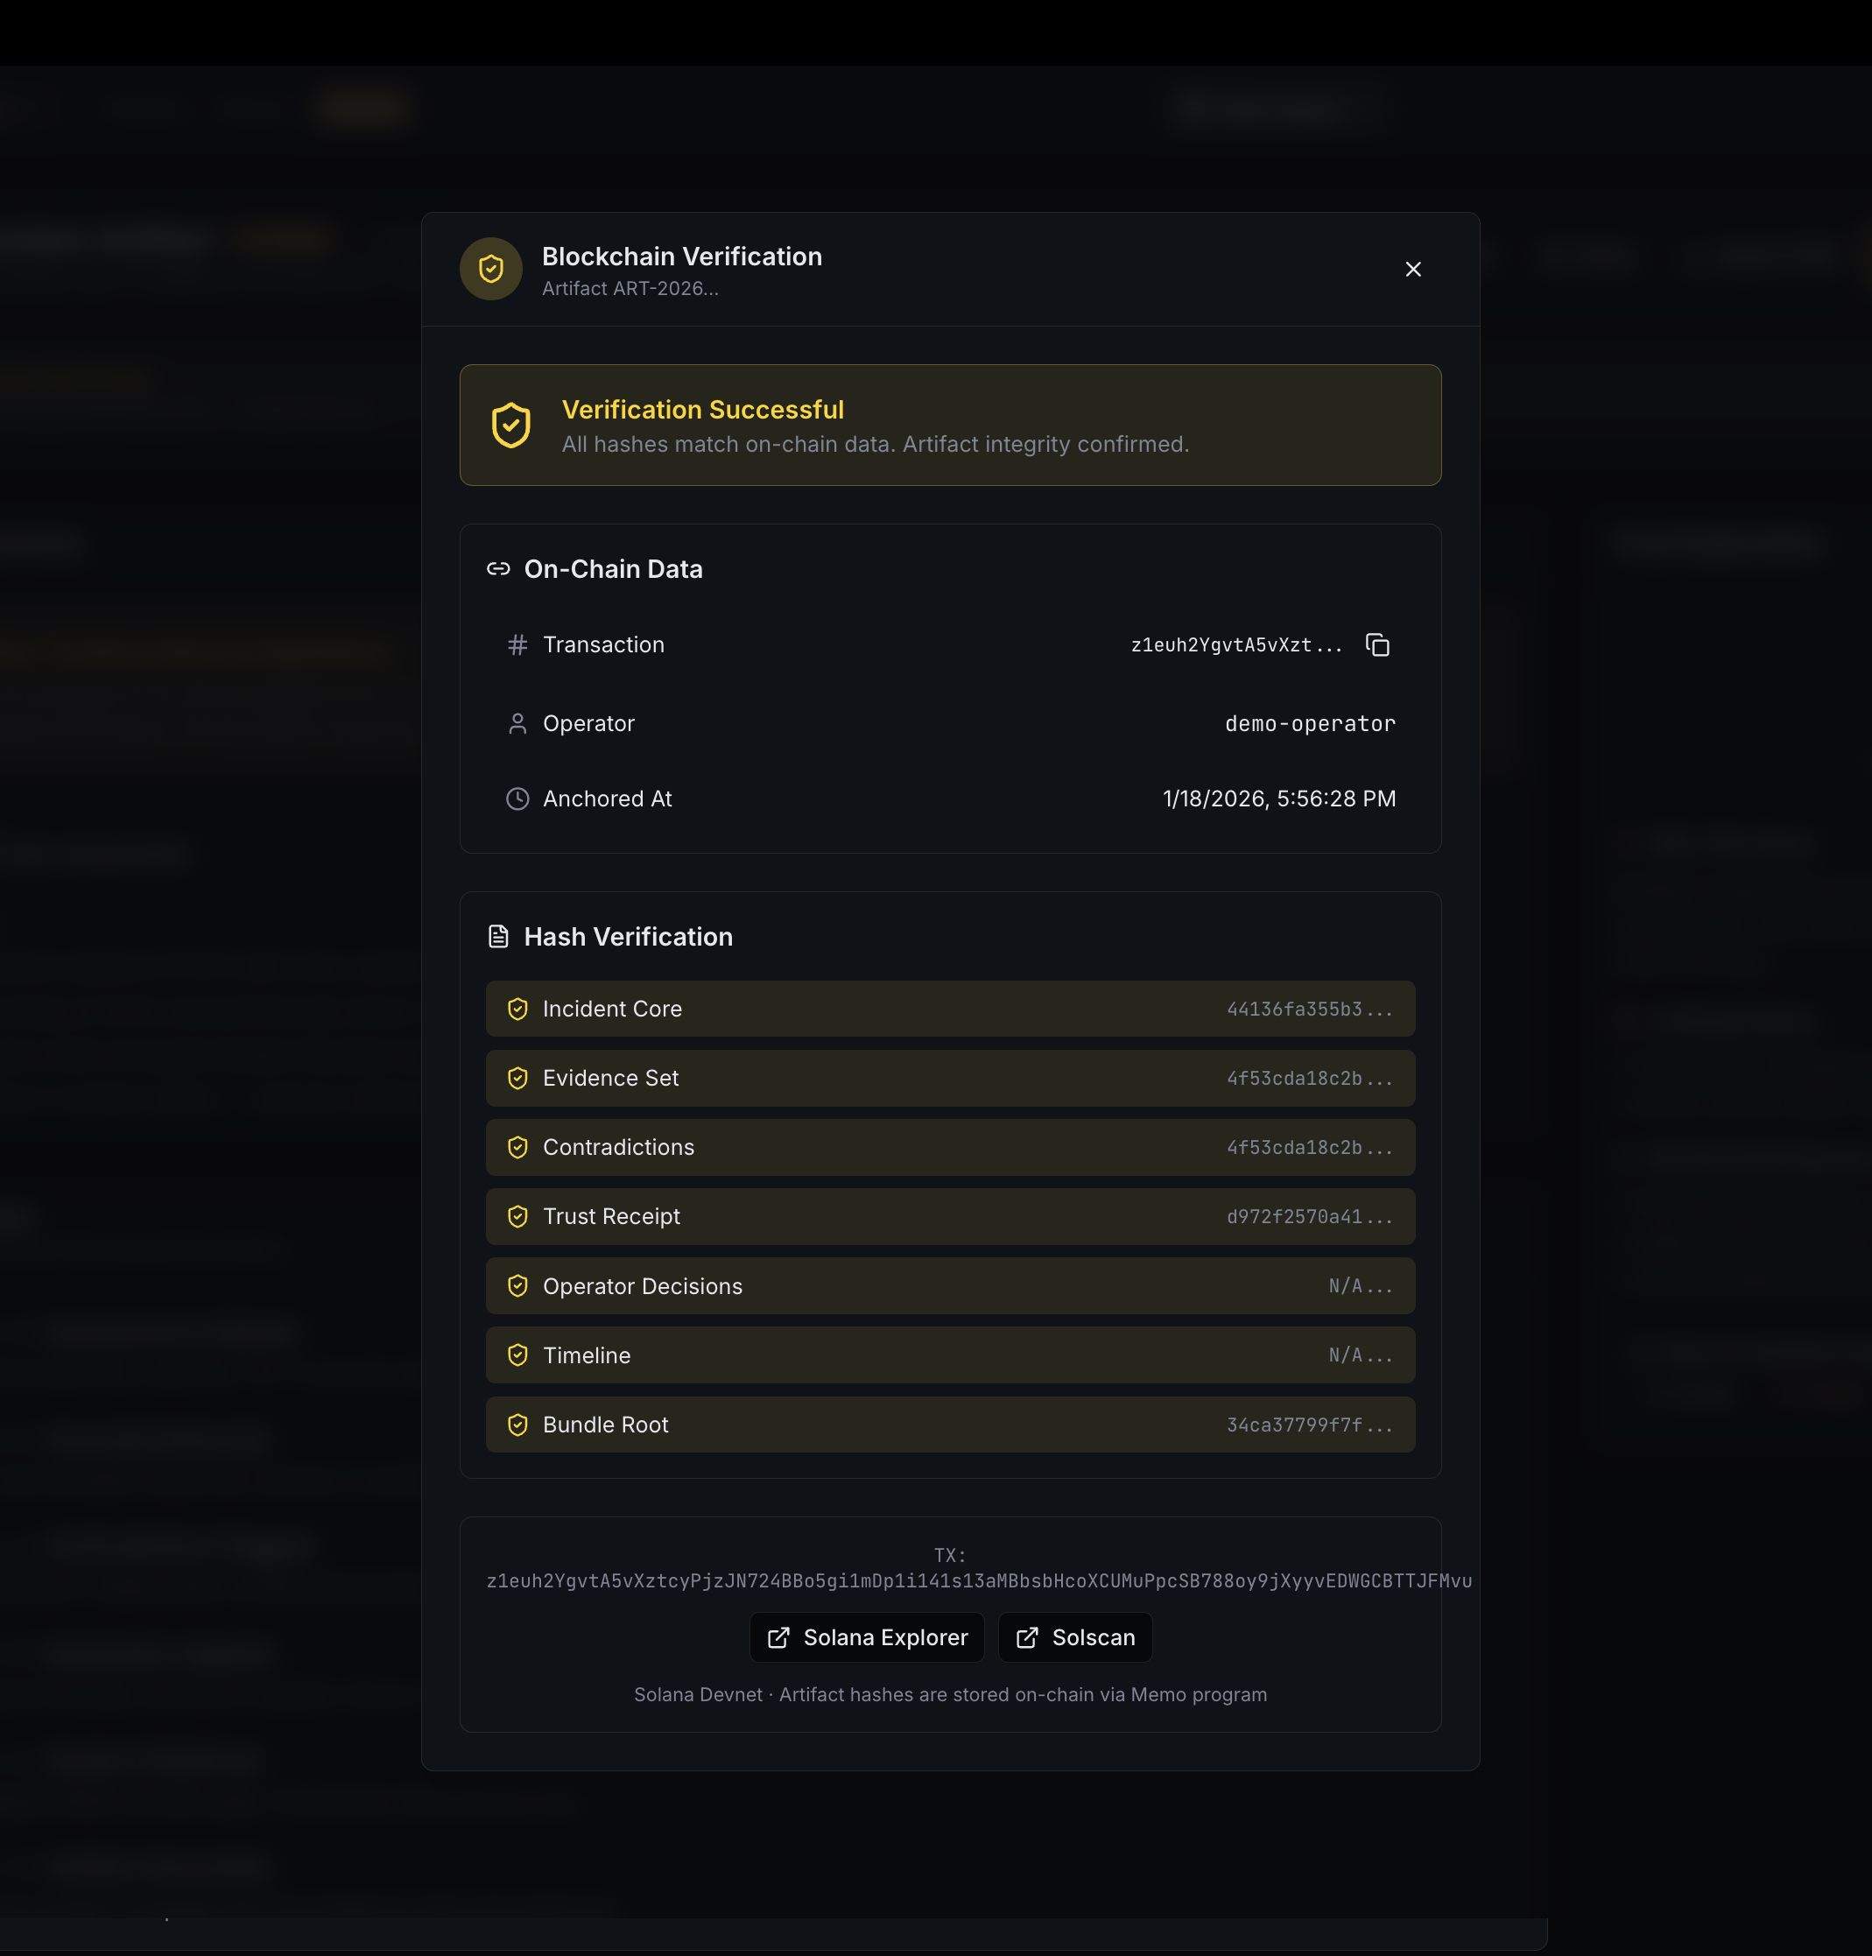Open transaction in Solana Explorer
Image resolution: width=1872 pixels, height=1956 pixels.
click(x=866, y=1637)
